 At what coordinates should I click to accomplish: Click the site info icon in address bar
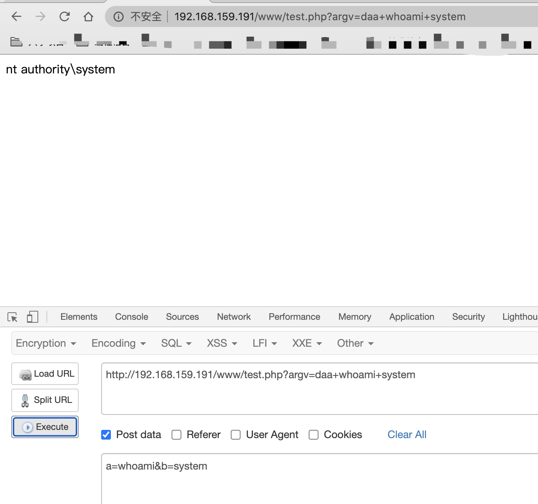pyautogui.click(x=118, y=16)
